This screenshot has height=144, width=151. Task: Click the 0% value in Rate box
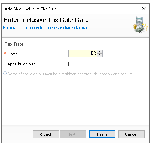(94, 53)
